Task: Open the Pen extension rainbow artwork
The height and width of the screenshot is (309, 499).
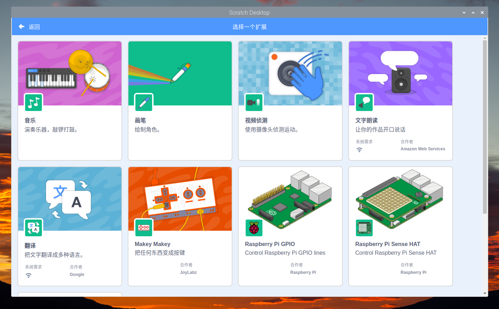Action: (x=180, y=73)
